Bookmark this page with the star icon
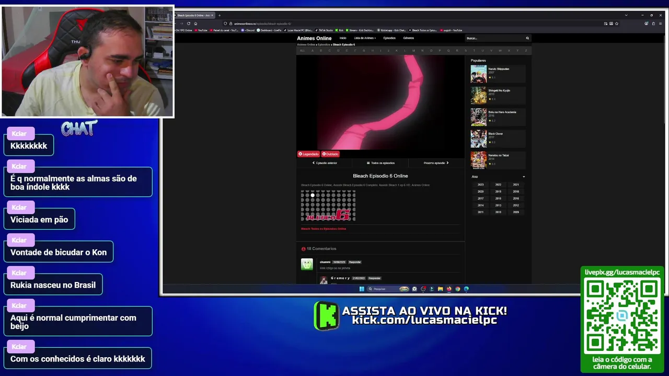This screenshot has height=376, width=669. tap(617, 23)
